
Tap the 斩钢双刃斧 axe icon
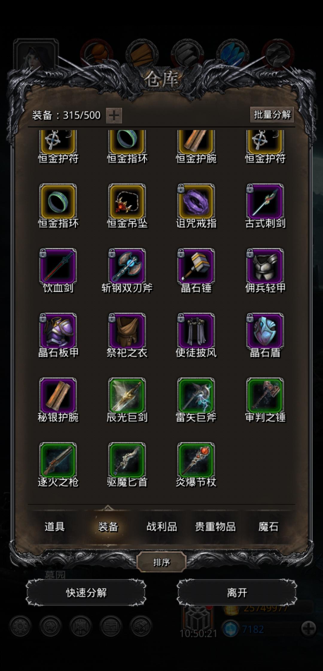(127, 266)
